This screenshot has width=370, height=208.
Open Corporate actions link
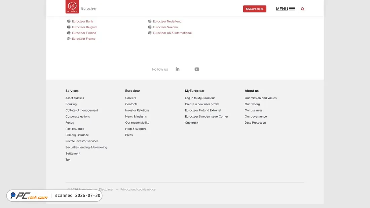coord(78,117)
